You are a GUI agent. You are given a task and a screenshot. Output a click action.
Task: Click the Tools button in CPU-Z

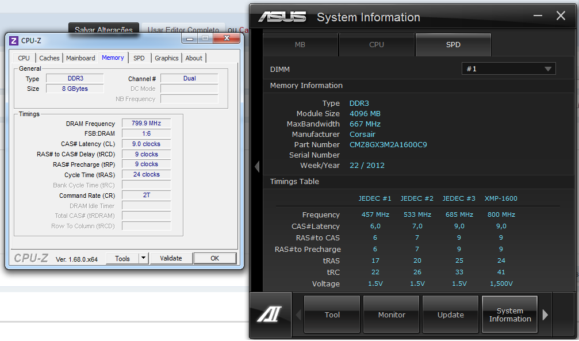point(122,258)
